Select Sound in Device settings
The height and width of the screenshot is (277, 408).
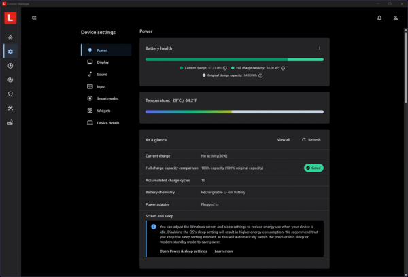tap(106, 74)
